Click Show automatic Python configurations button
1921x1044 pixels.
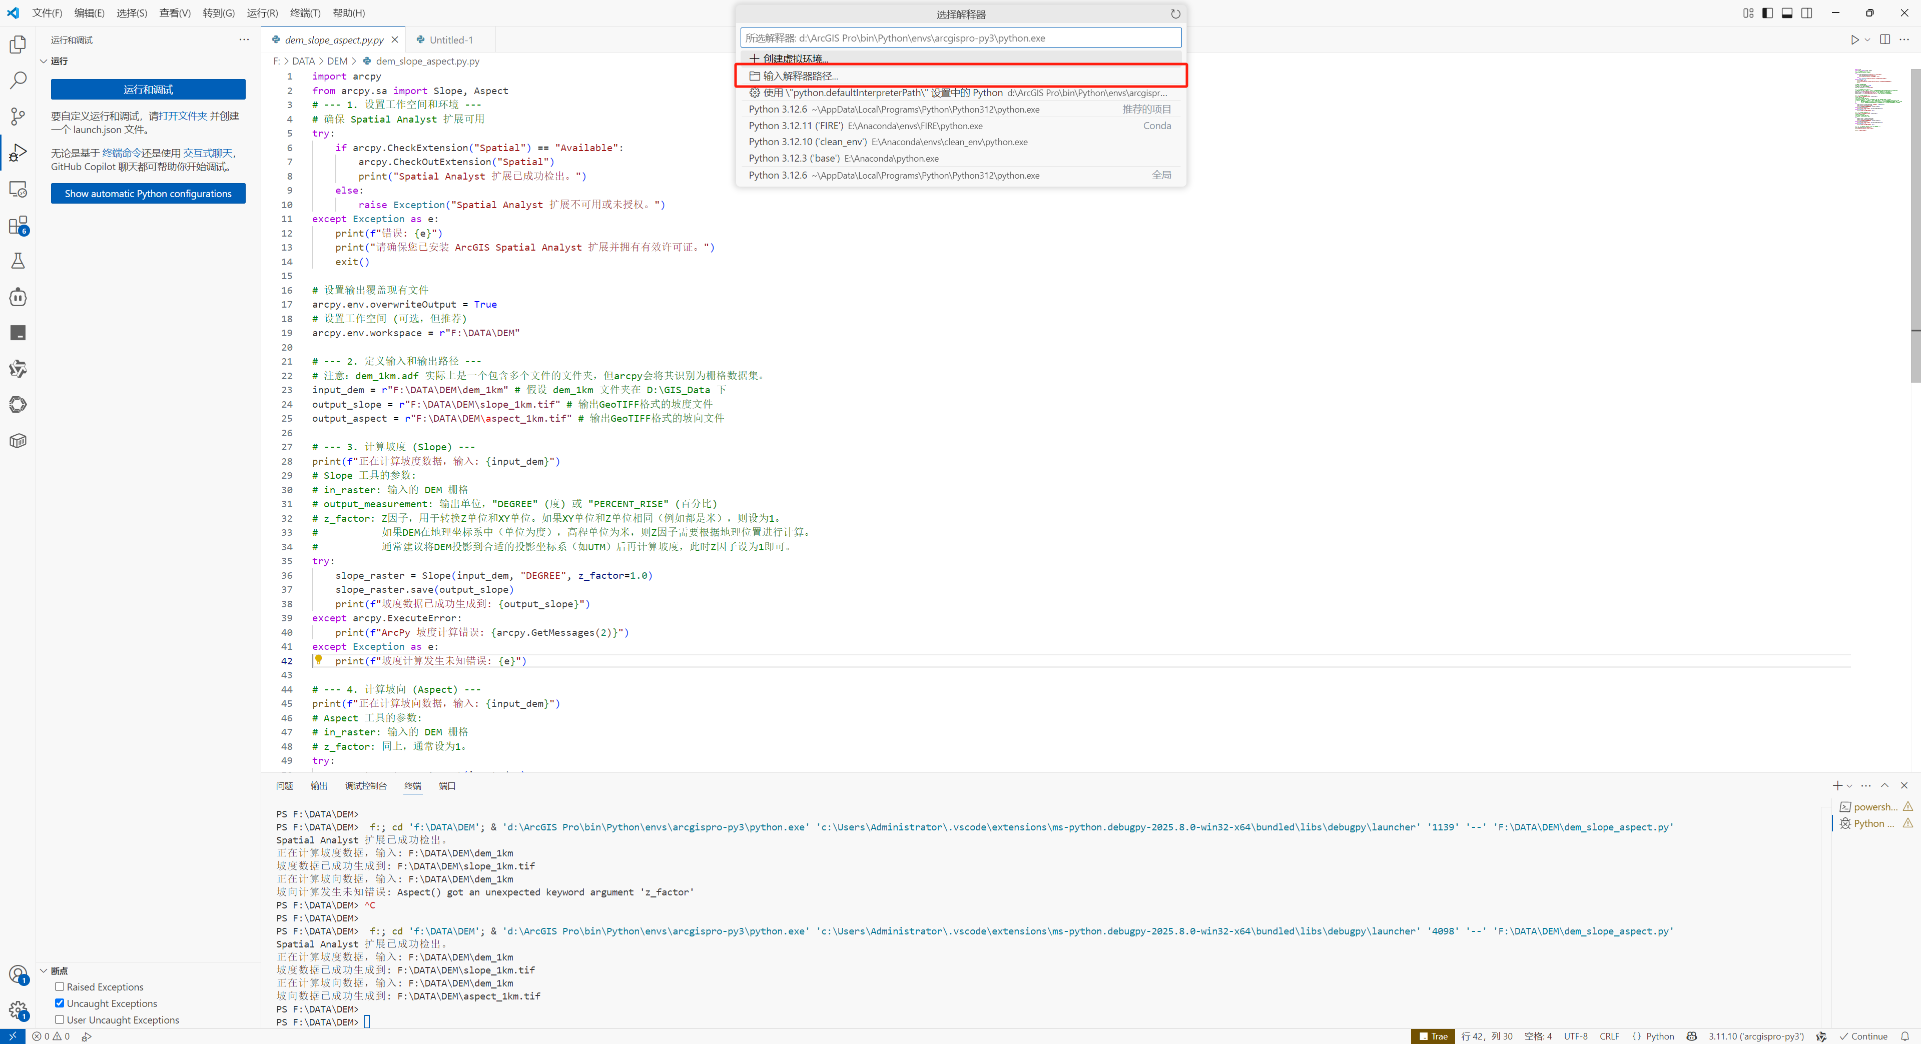(x=148, y=194)
